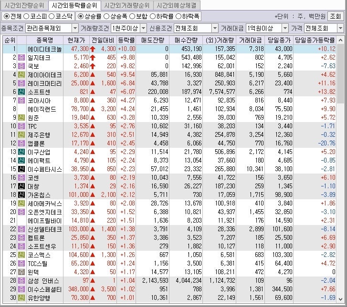Sort by 등락률 column header
Image resolution: width=347 pixels, height=307 pixels.
(126, 40)
